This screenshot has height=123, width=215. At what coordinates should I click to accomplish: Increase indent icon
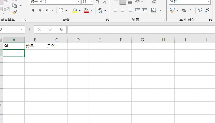(x=145, y=10)
